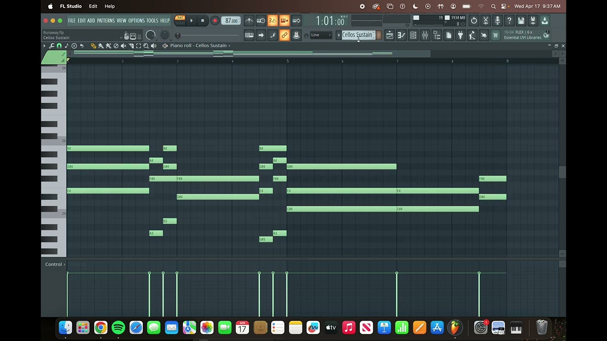607x341 pixels.
Task: Open piano roll wrench tools menu
Action: coord(52,45)
